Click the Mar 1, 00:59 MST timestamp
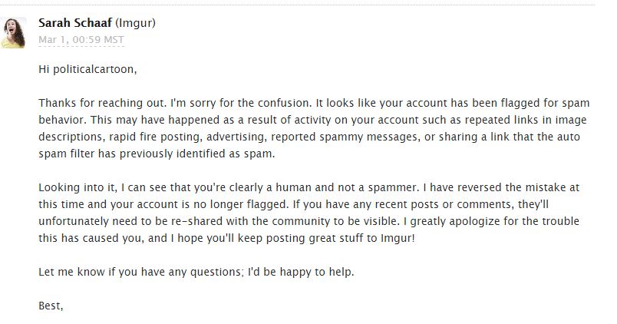Screen dimensions: 617x324 81,39
